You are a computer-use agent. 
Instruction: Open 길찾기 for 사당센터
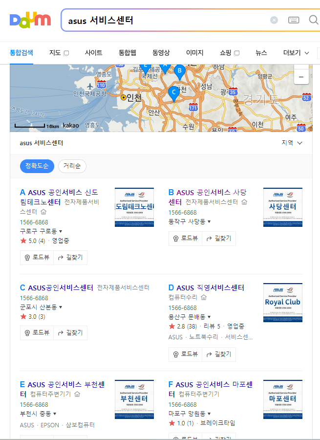click(219, 239)
